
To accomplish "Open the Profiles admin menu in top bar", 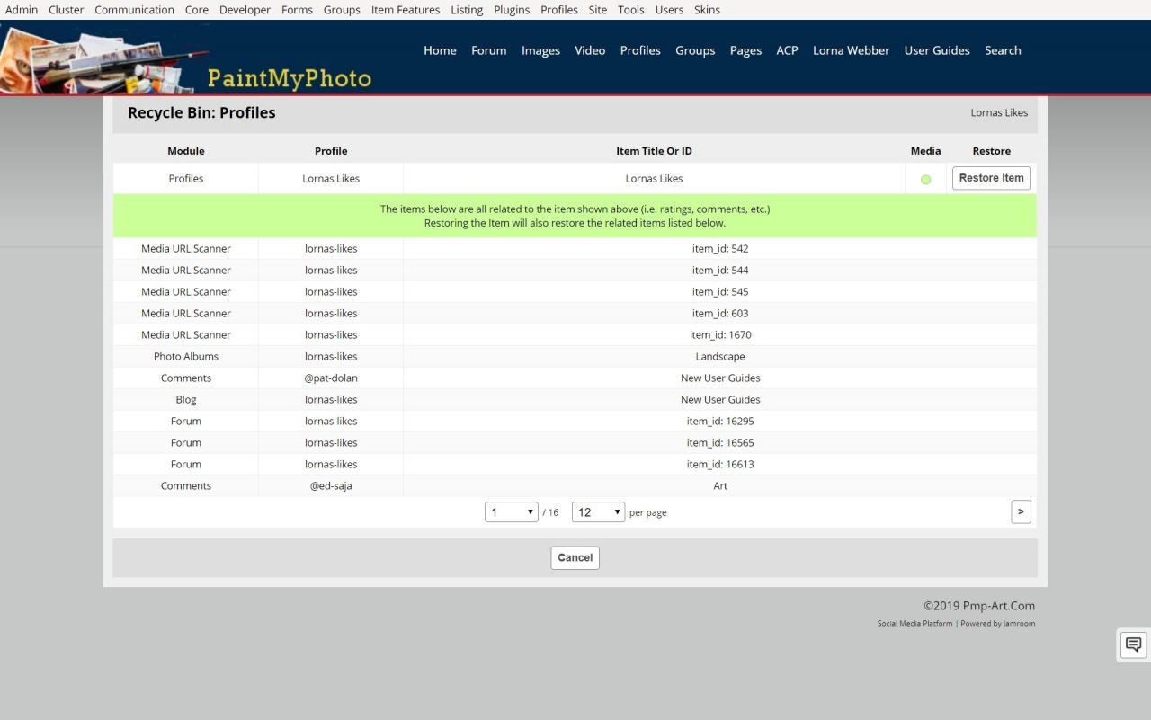I will coord(559,10).
